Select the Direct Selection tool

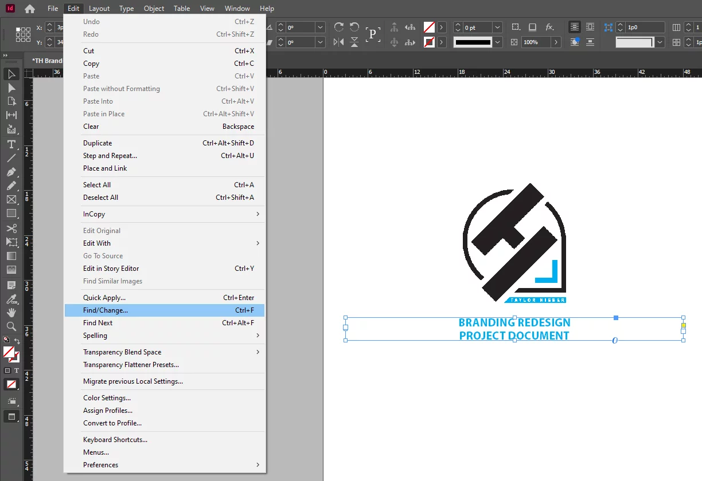[11, 88]
